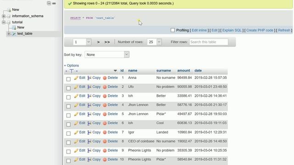The width and height of the screenshot is (294, 165).
Task: Click the full texts arrows icon in table header
Action: [x=72, y=71]
